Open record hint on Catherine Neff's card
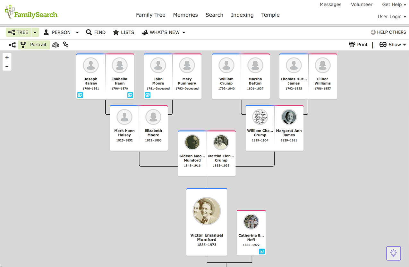The width and height of the screenshot is (409, 267). (x=262, y=252)
